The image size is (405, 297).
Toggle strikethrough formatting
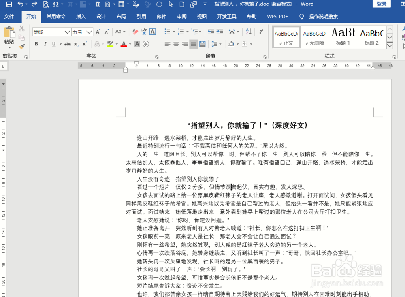click(x=67, y=44)
